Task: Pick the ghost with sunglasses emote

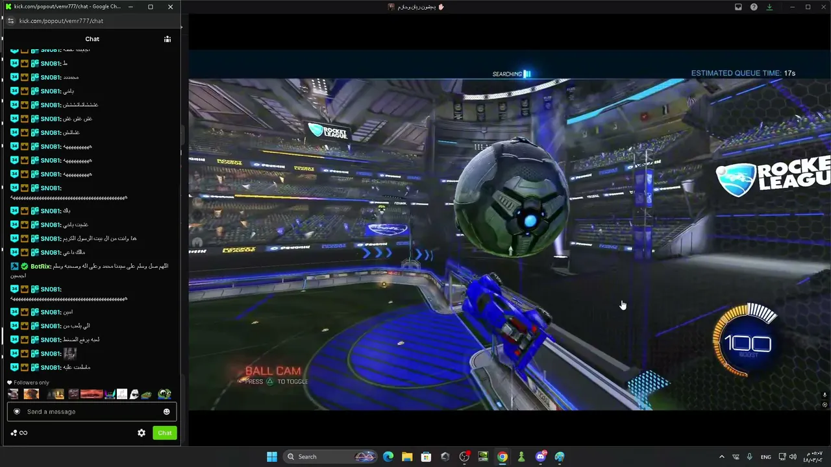Action: 134,394
